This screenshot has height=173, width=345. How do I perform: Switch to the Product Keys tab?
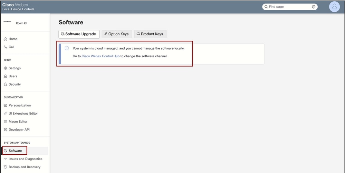(x=150, y=34)
